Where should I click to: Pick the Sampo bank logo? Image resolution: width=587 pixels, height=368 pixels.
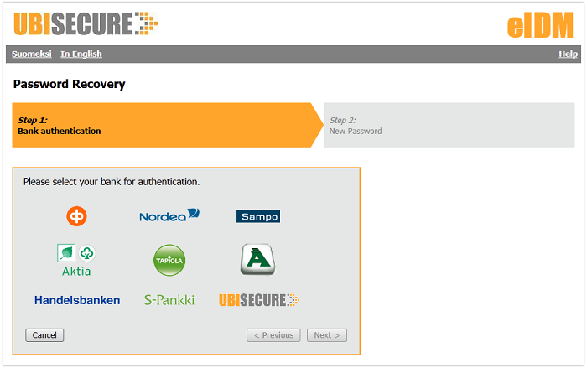pyautogui.click(x=258, y=216)
